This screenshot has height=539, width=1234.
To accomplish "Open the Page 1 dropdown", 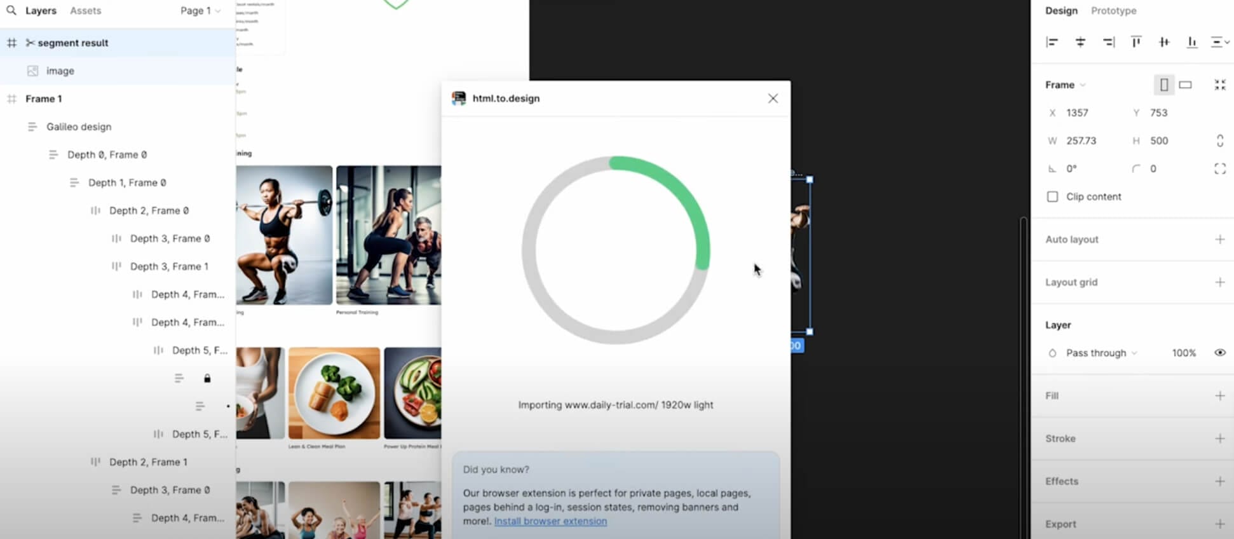I will [x=200, y=11].
